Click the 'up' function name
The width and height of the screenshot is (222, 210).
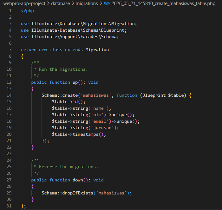pyautogui.click(x=75, y=82)
